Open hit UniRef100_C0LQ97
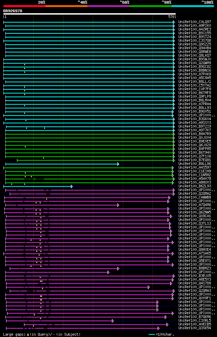Viewport: 217px width, 337px height. [195, 22]
